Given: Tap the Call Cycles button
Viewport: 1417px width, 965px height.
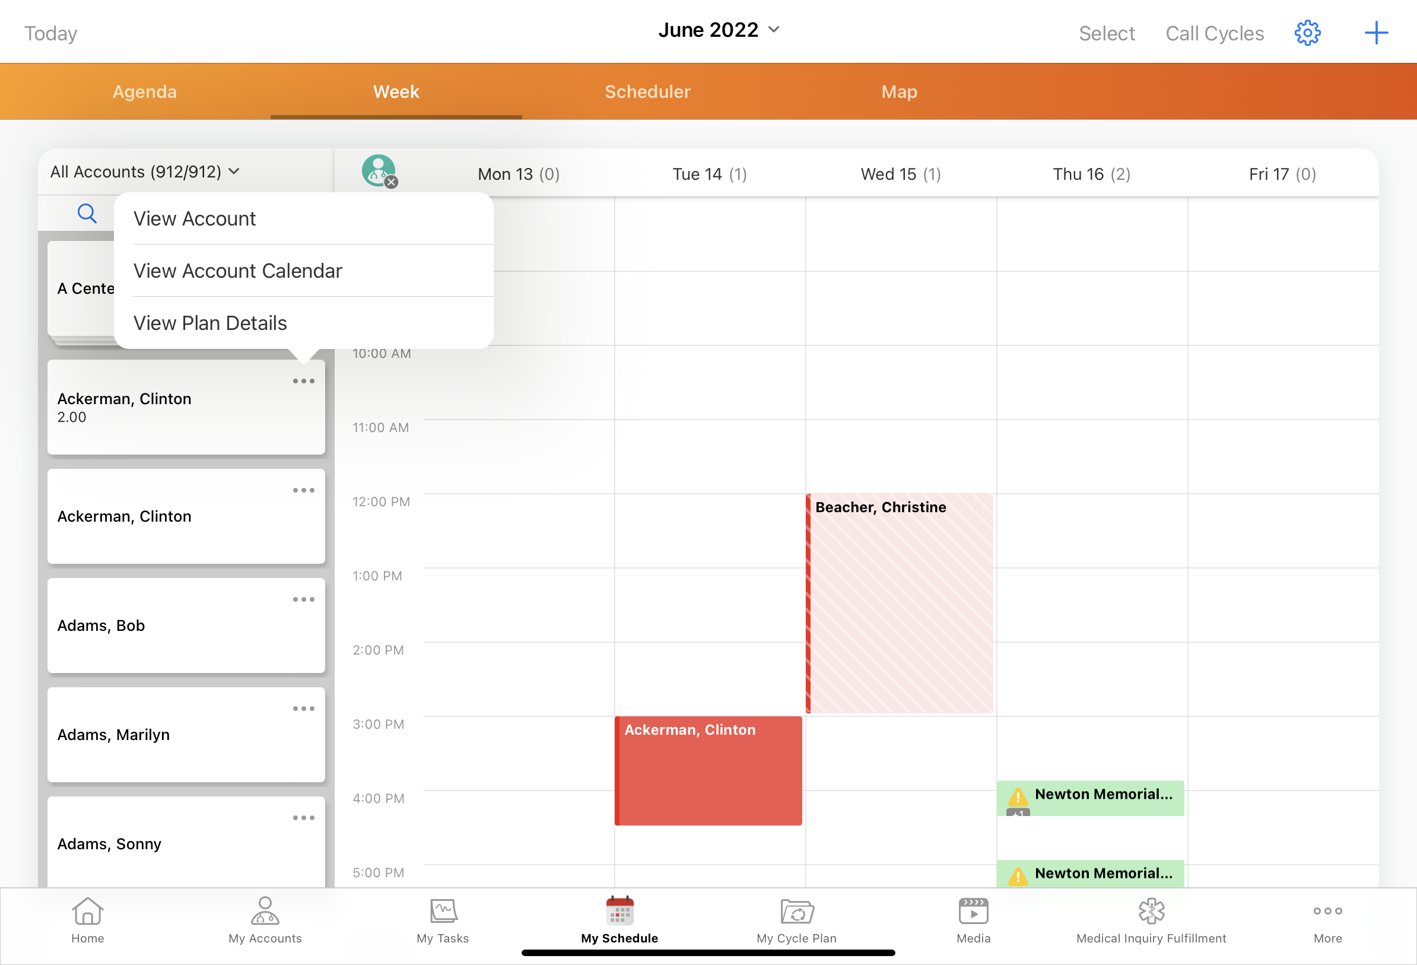Looking at the screenshot, I should [x=1214, y=33].
